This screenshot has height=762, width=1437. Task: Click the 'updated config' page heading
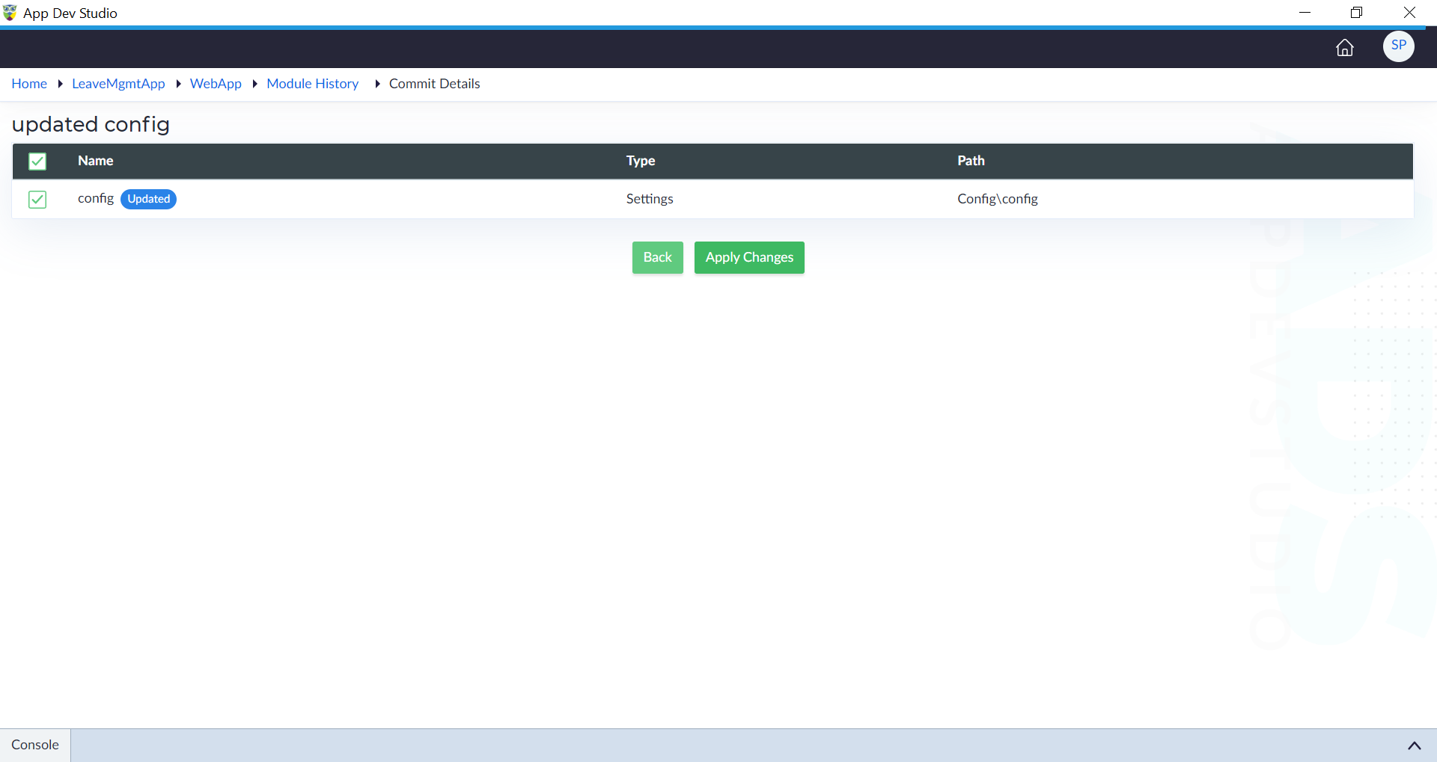(x=91, y=124)
